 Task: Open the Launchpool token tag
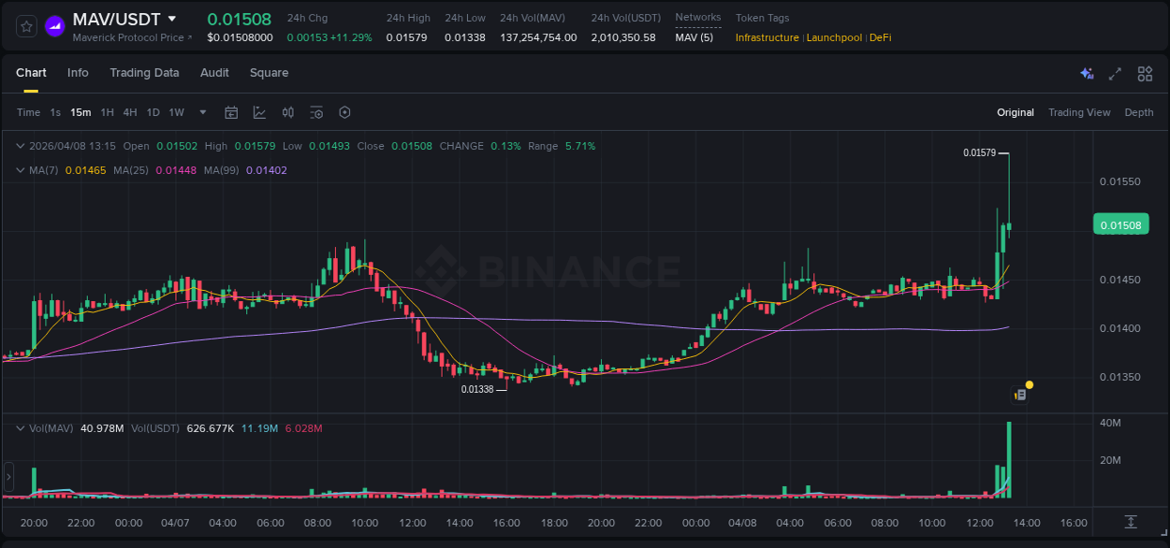tap(834, 38)
